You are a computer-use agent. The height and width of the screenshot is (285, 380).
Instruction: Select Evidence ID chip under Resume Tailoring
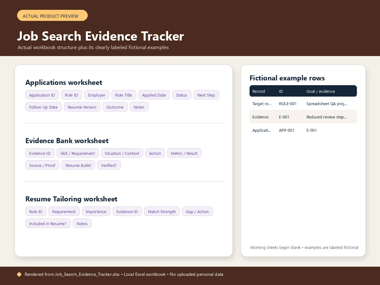coord(127,212)
